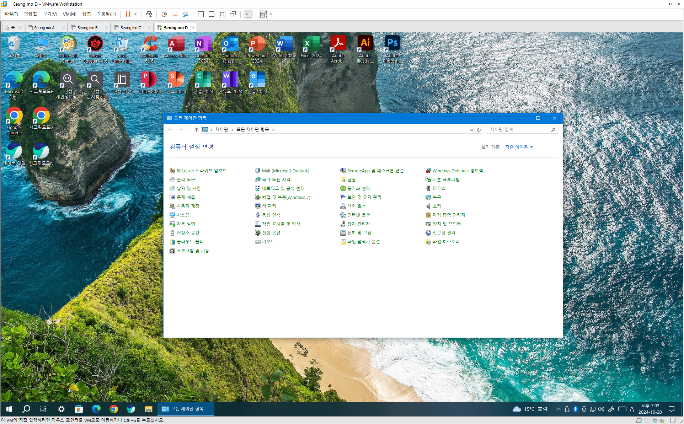Click 제어판 in the breadcrumb path
684x424 pixels.
click(221, 130)
